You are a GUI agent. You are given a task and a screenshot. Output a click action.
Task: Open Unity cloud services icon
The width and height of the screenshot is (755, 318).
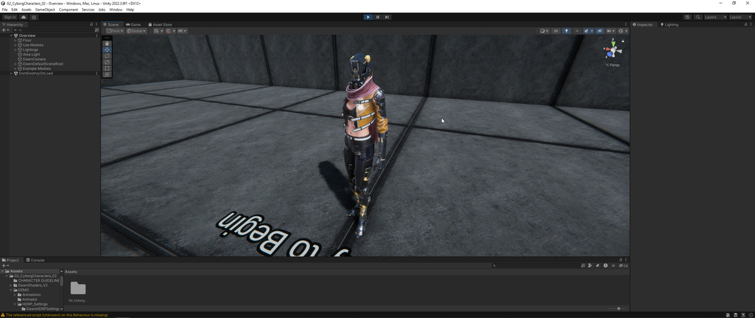(24, 17)
